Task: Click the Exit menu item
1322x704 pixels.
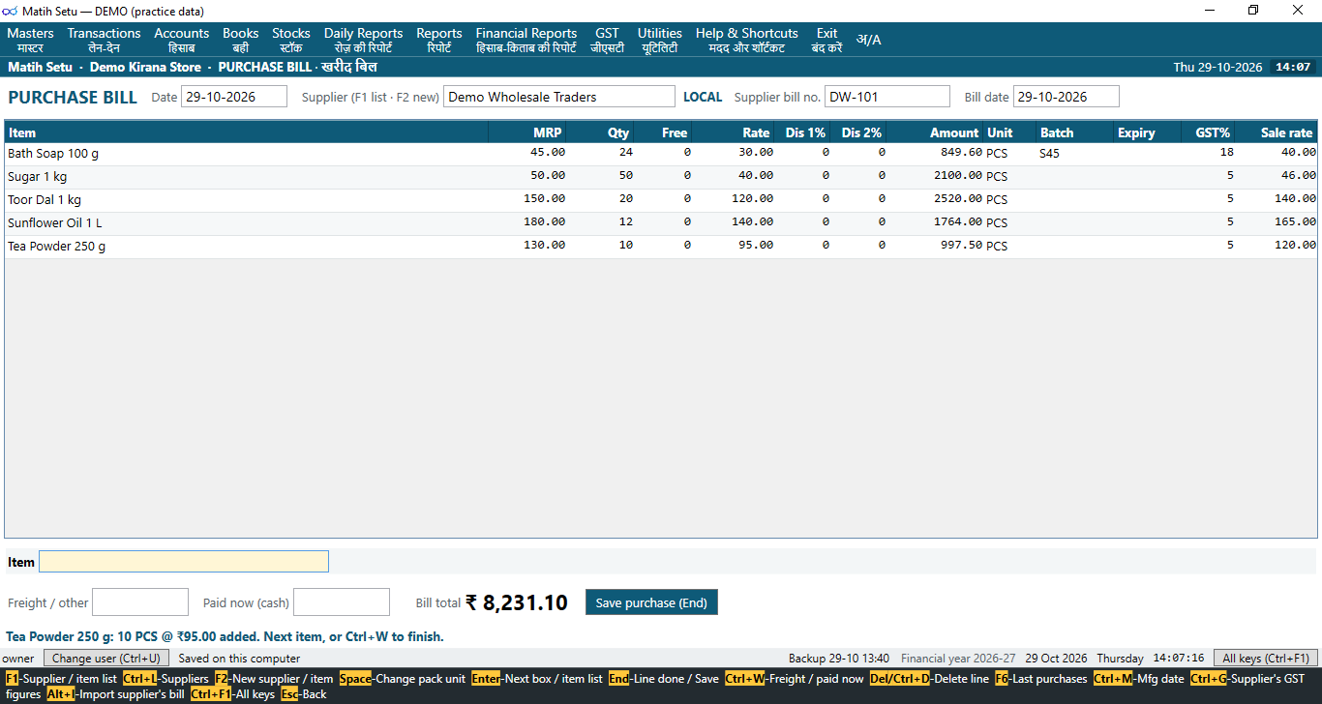Action: tap(826, 40)
